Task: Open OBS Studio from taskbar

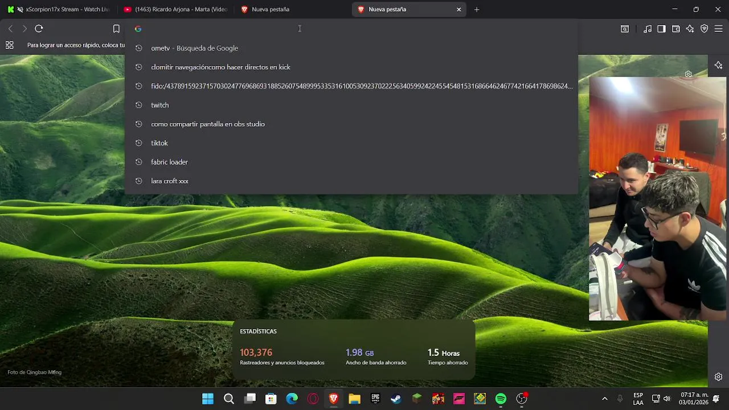Action: pos(522,399)
